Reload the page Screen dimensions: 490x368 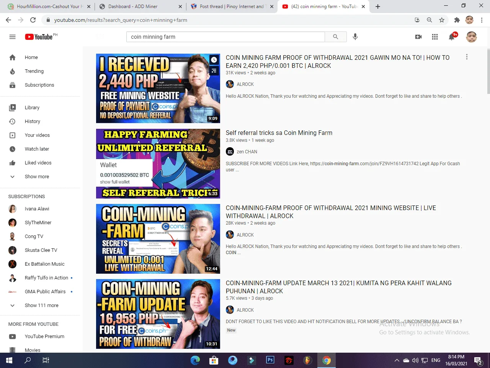coord(33,20)
